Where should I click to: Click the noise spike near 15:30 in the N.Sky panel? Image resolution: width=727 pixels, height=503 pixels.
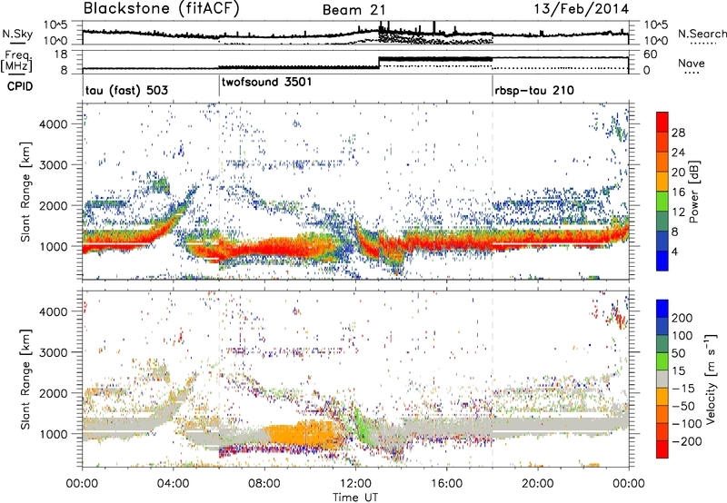[434, 27]
